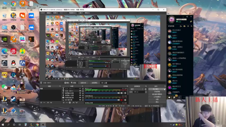Viewport: 226px width, 127px height.
Task: Open first OBS menu bar item File
Action: (43, 13)
